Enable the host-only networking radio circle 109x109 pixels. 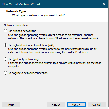[x=5, y=59]
